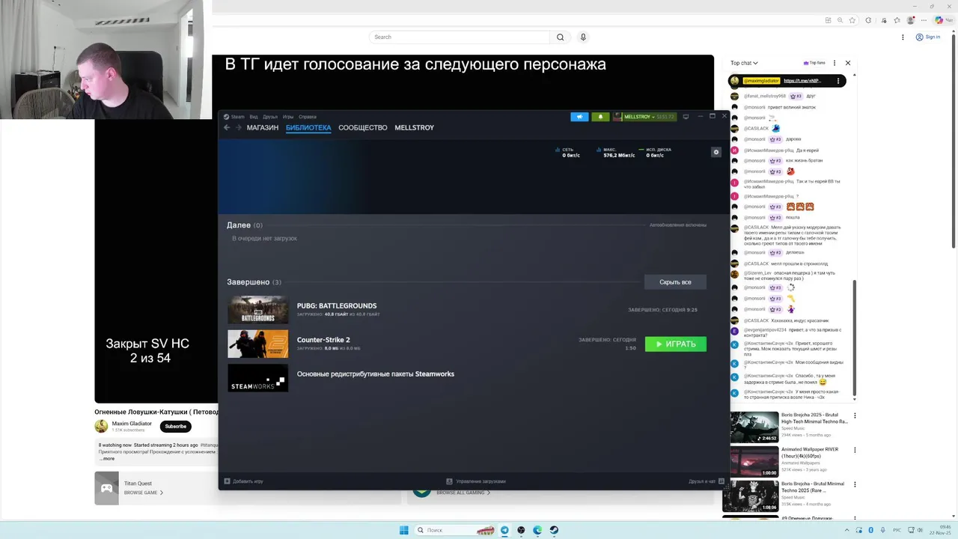Open the Друзья menu

pyautogui.click(x=270, y=117)
